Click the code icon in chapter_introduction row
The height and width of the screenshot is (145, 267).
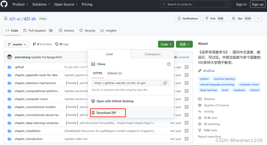(187, 139)
